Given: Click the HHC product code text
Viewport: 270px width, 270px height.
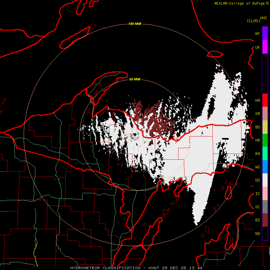Looking at the screenshot, I should tap(264, 18).
